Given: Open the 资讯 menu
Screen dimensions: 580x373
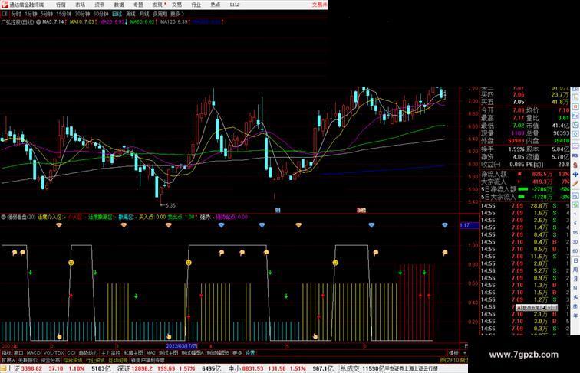Looking at the screenshot, I should click(99, 5).
